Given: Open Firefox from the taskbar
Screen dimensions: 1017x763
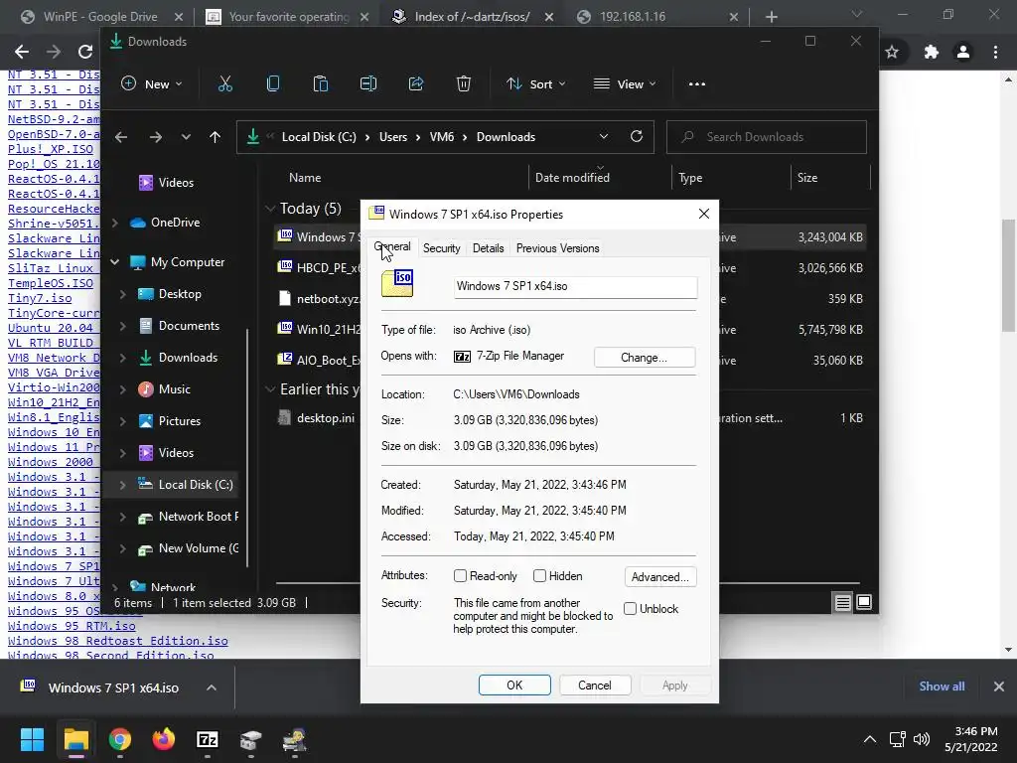Looking at the screenshot, I should click(x=164, y=739).
